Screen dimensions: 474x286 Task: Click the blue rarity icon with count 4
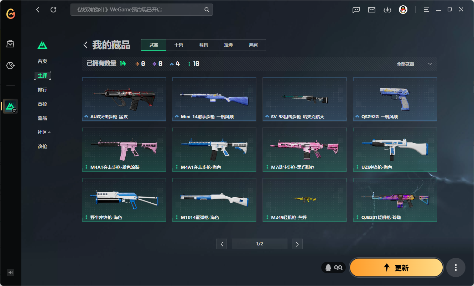pos(172,64)
